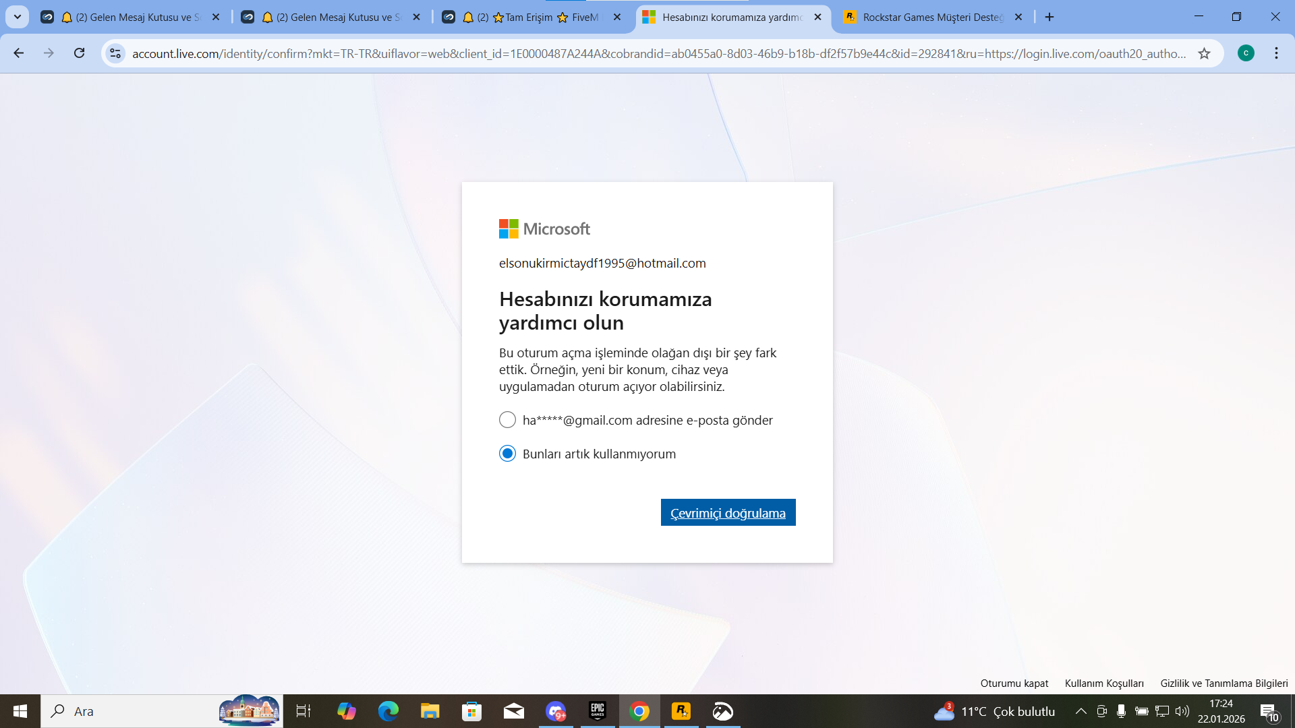
Task: Open the purple chat app with 9+ badge
Action: click(x=556, y=711)
